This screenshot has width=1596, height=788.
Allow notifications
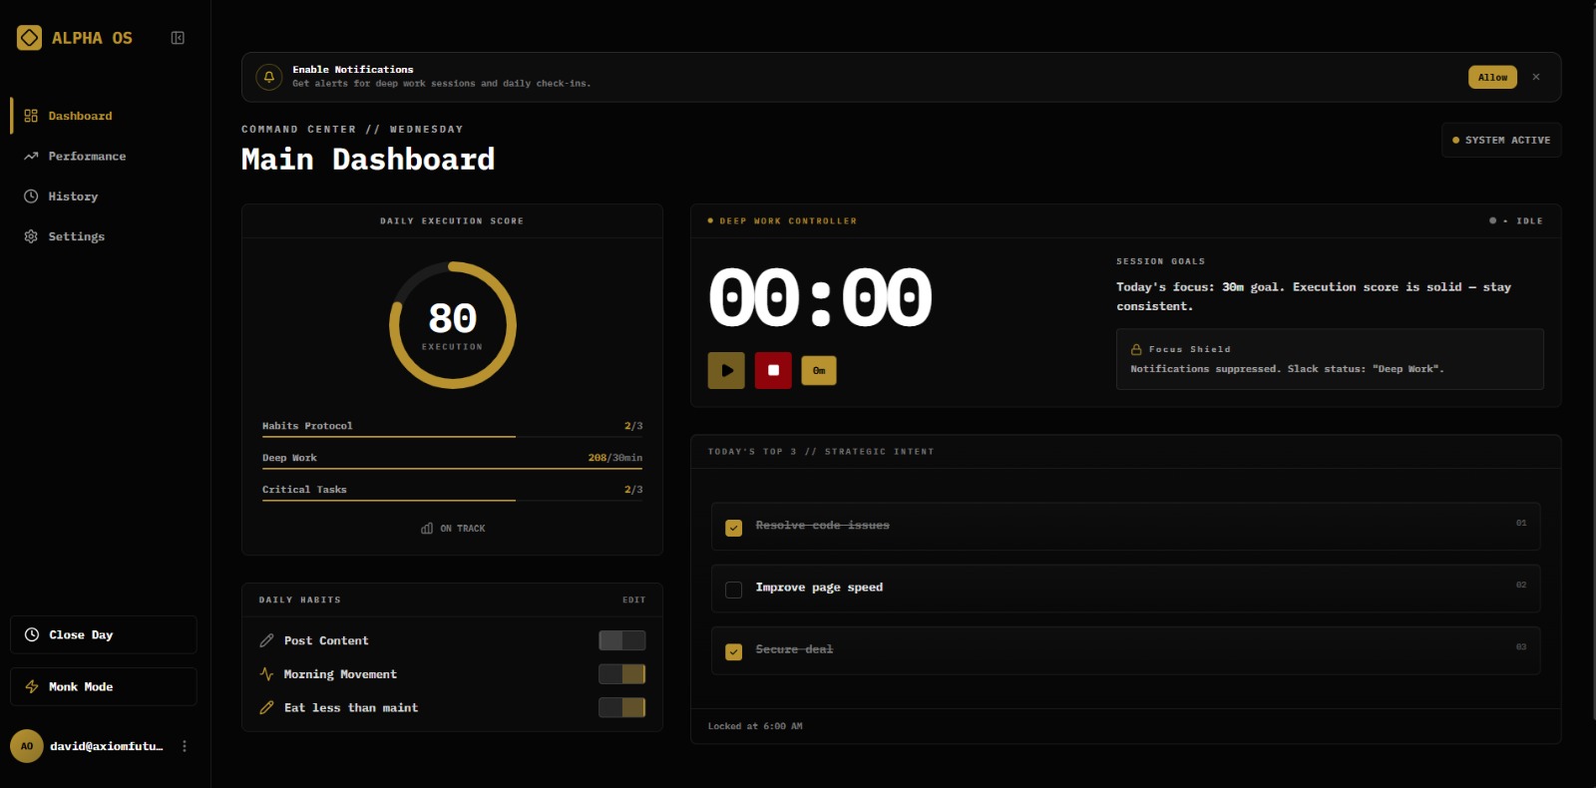(x=1492, y=77)
